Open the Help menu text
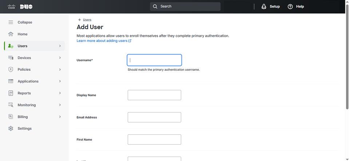Screen dimensions: 349x161 300,7
